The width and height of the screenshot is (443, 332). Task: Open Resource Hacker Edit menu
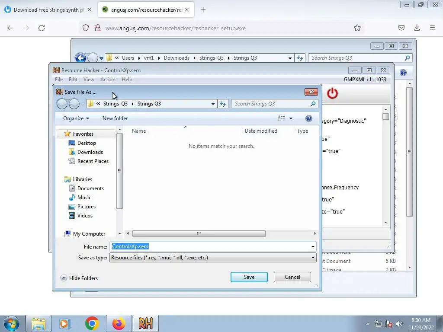73,80
